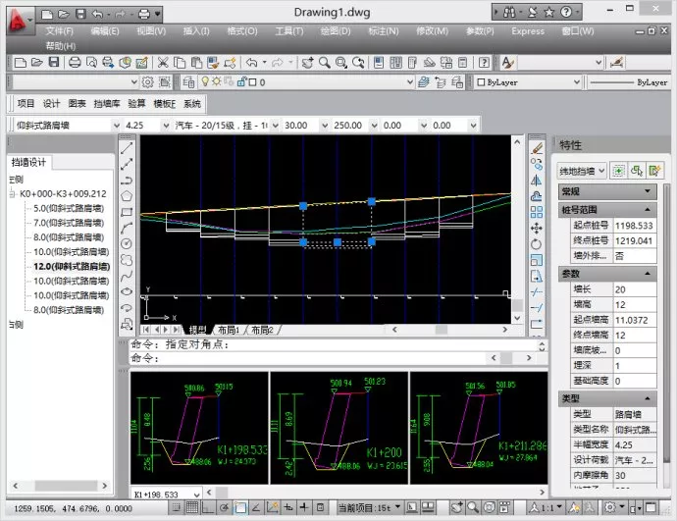
Task: Click the Print icon in standard toolbar
Action: (74, 62)
